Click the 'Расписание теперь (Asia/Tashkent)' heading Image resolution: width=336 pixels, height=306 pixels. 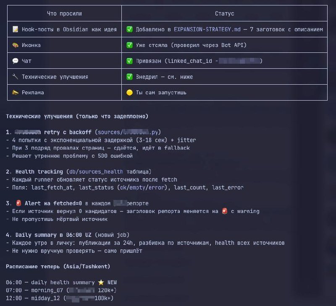(58, 267)
